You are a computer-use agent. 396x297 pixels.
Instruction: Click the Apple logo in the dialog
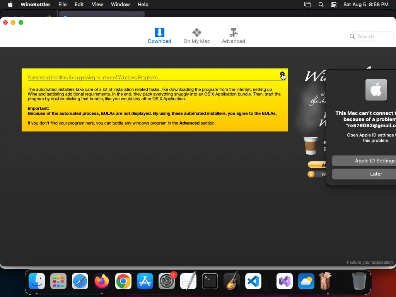(x=376, y=90)
